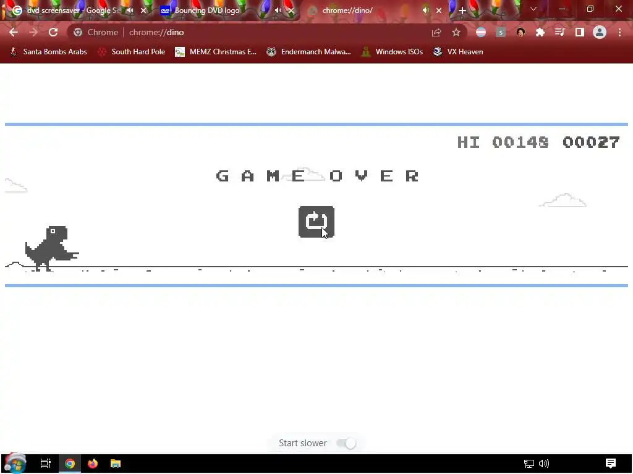
Task: Click the Chrome taskbar icon
Action: click(x=70, y=464)
